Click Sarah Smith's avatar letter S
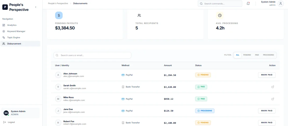Image resolution: width=288 pixels, height=126 pixels. tap(58, 87)
